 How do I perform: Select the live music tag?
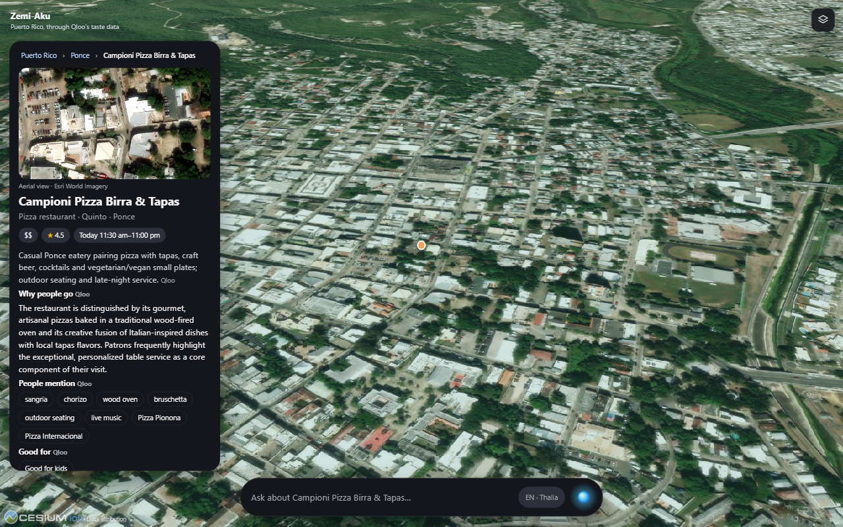click(106, 418)
